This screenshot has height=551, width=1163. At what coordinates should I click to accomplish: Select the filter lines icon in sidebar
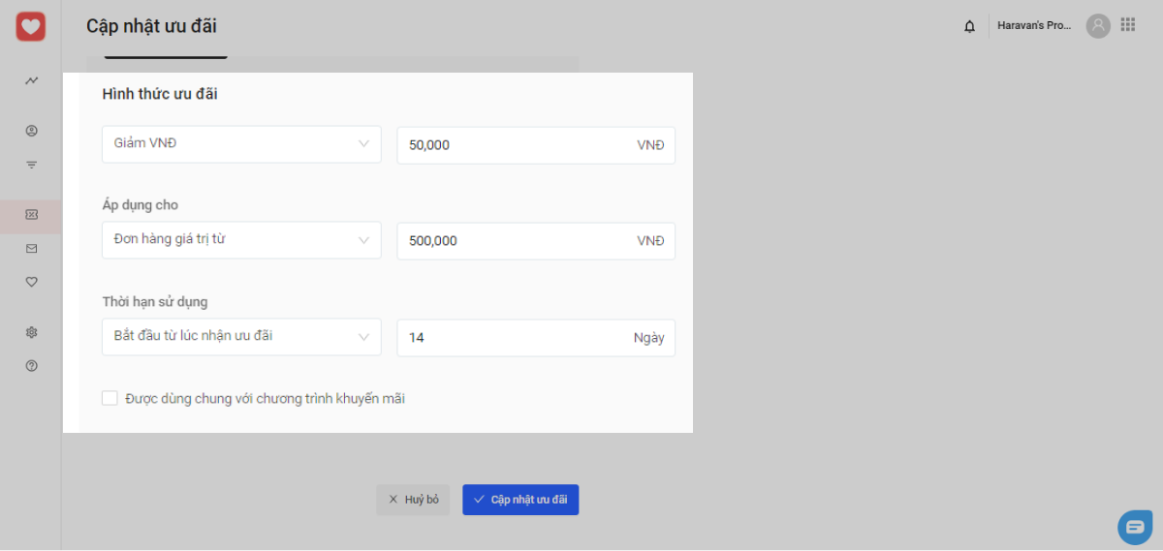click(31, 165)
